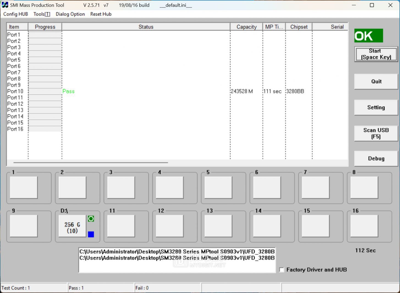
Task: Click empty port slot 16
Action: [x=364, y=226]
